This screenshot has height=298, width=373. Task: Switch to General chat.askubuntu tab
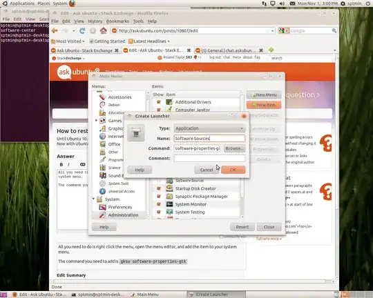229,50
